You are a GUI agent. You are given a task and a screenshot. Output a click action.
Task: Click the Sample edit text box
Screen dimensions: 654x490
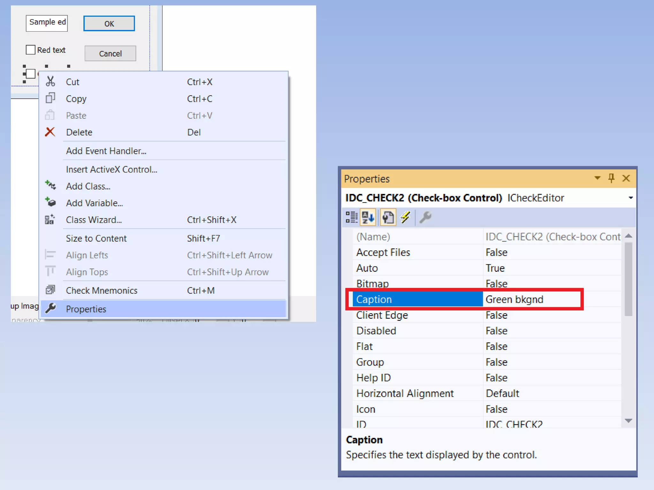pyautogui.click(x=47, y=23)
